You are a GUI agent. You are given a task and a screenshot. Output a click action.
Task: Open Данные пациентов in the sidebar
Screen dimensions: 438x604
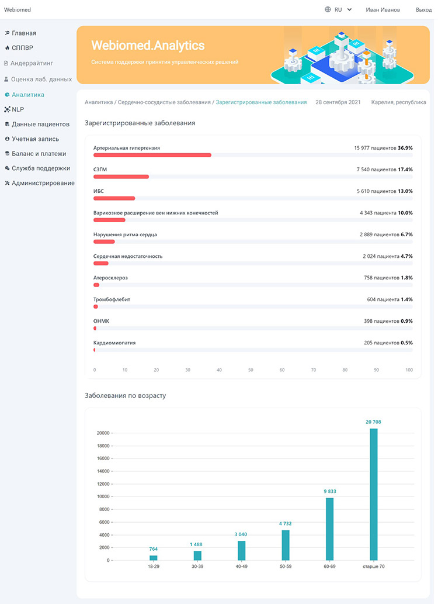coord(40,124)
